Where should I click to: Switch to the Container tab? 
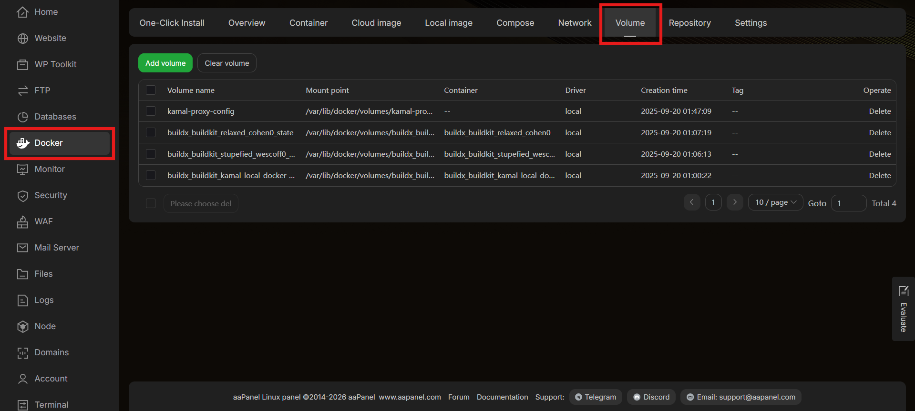(308, 23)
